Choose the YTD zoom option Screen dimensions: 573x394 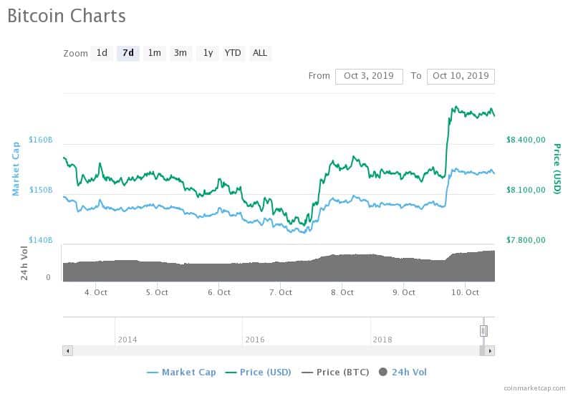233,53
